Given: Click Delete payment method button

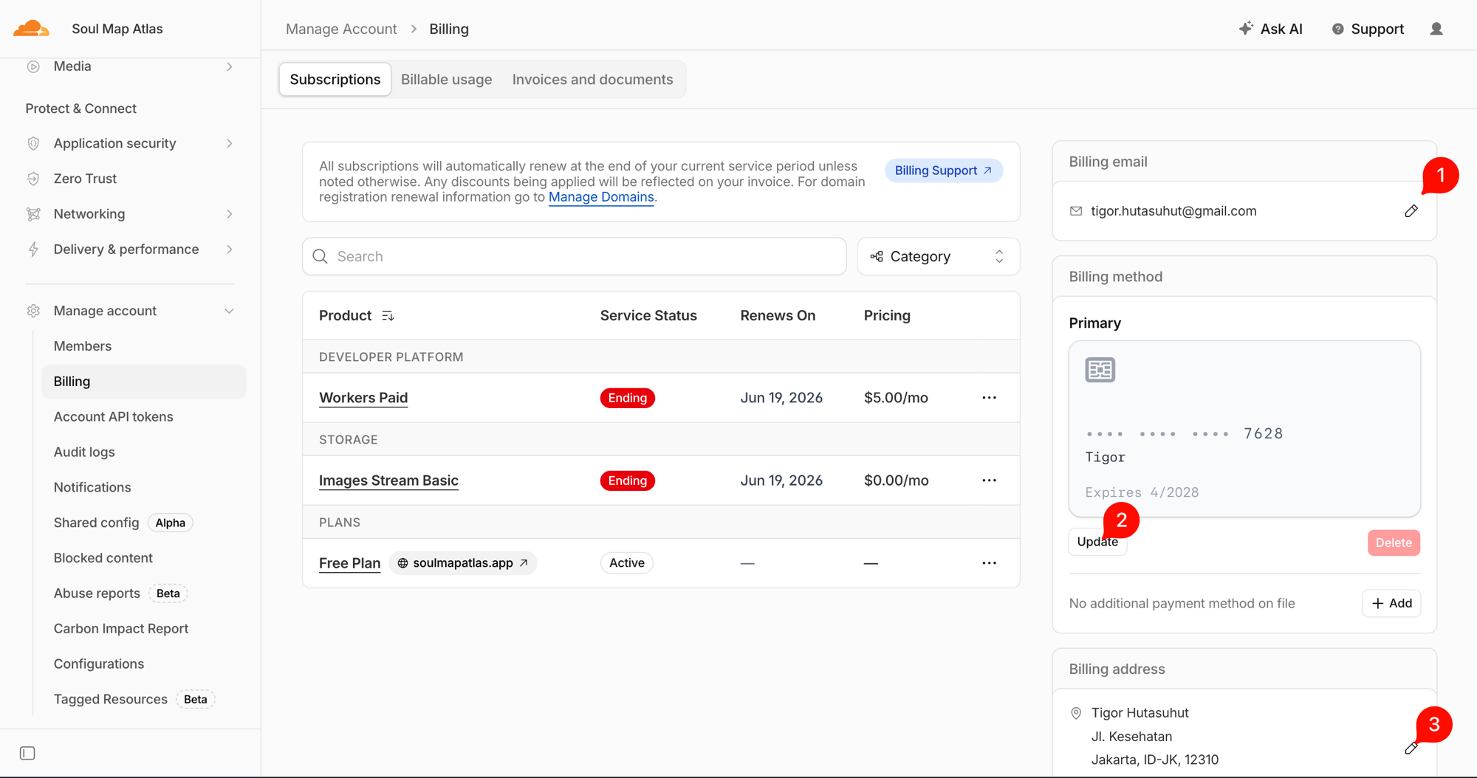Looking at the screenshot, I should pos(1394,543).
